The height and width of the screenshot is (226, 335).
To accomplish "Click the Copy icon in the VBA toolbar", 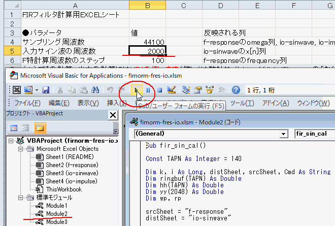I will (x=72, y=90).
